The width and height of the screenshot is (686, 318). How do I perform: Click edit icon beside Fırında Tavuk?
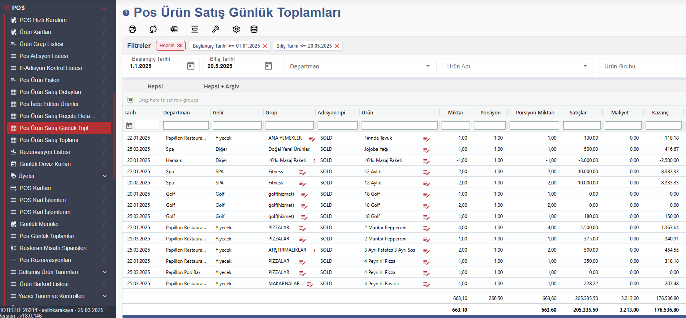pos(426,139)
